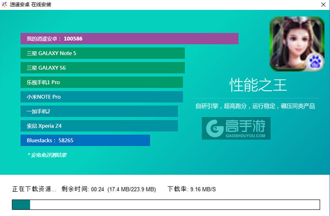Select the 三星 GALAXY Note 5 bar
The width and height of the screenshot is (330, 216).
point(103,53)
